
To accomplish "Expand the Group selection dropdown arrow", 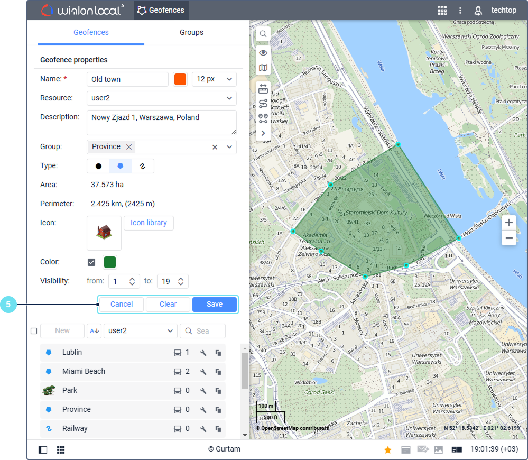I will coord(229,147).
